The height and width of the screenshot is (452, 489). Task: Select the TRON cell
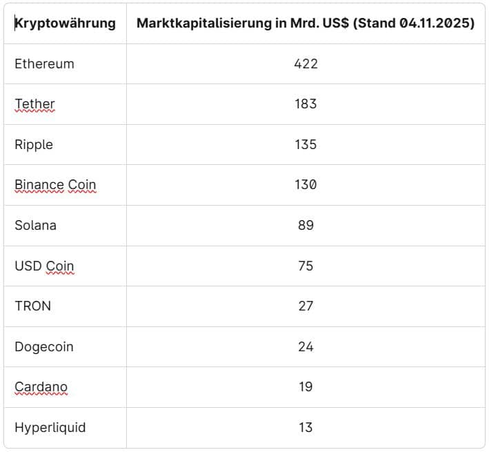tap(32, 306)
